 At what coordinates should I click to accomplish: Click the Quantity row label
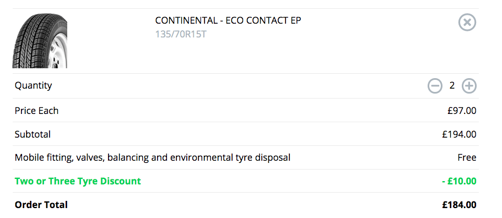pyautogui.click(x=33, y=86)
